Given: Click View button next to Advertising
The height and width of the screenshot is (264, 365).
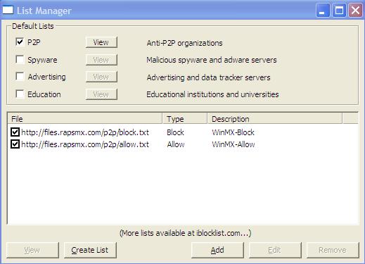Looking at the screenshot, I should (101, 77).
